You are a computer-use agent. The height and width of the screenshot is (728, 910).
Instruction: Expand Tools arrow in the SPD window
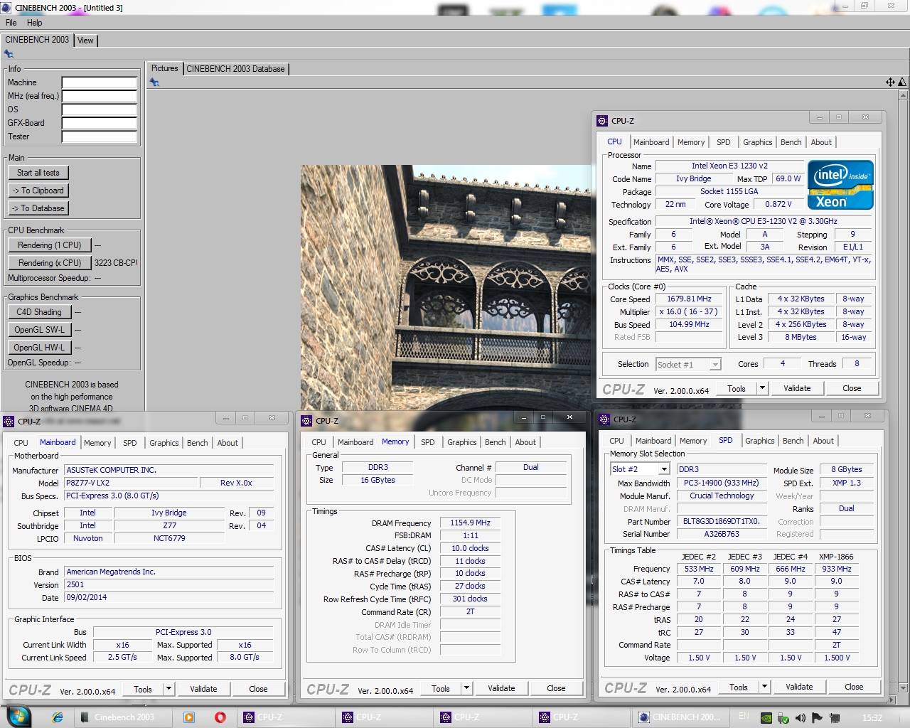coord(764,687)
